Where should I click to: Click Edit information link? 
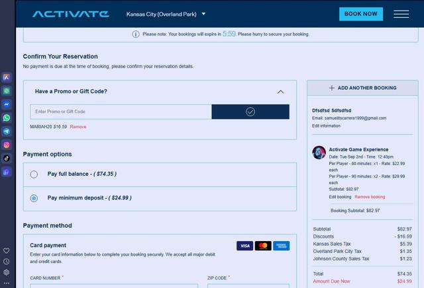point(326,126)
